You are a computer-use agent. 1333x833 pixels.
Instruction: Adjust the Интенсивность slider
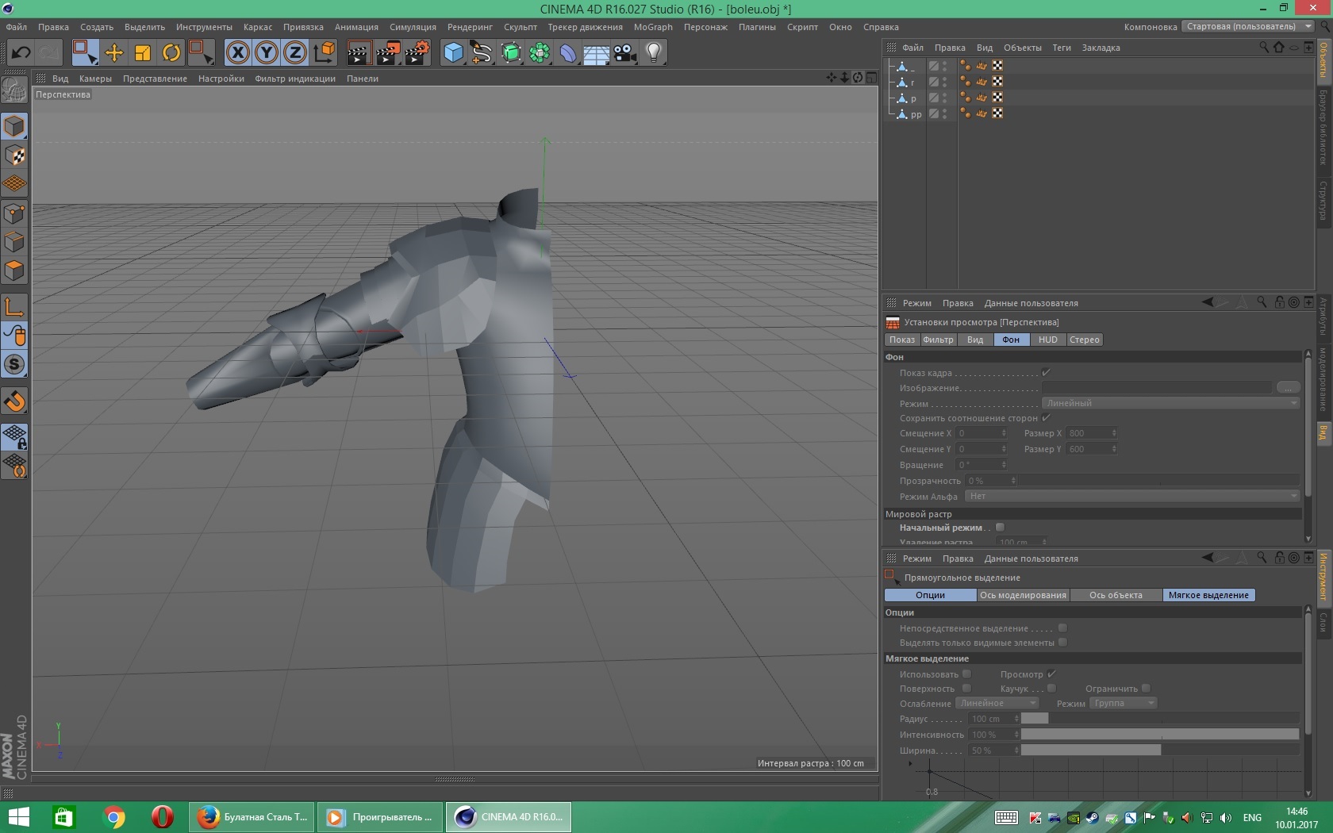[1160, 734]
